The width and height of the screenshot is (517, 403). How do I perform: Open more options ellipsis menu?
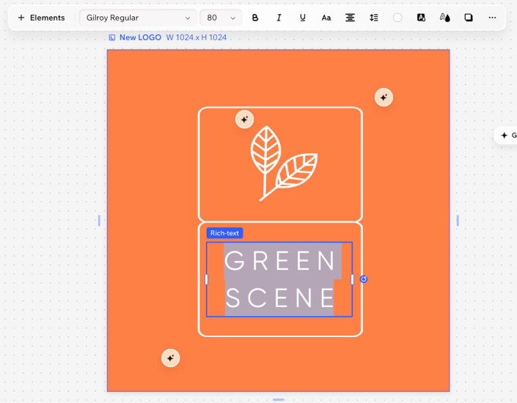point(492,18)
